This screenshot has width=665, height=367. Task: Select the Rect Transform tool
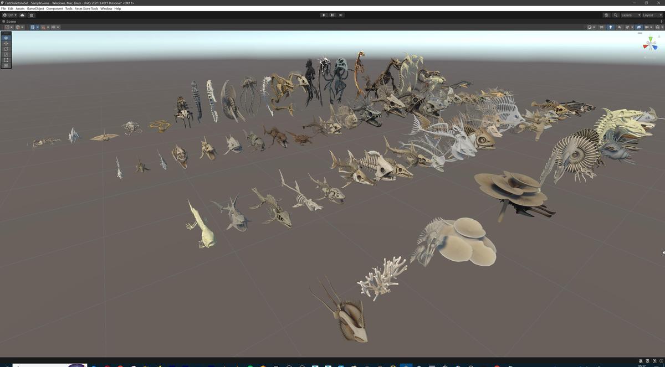6,60
